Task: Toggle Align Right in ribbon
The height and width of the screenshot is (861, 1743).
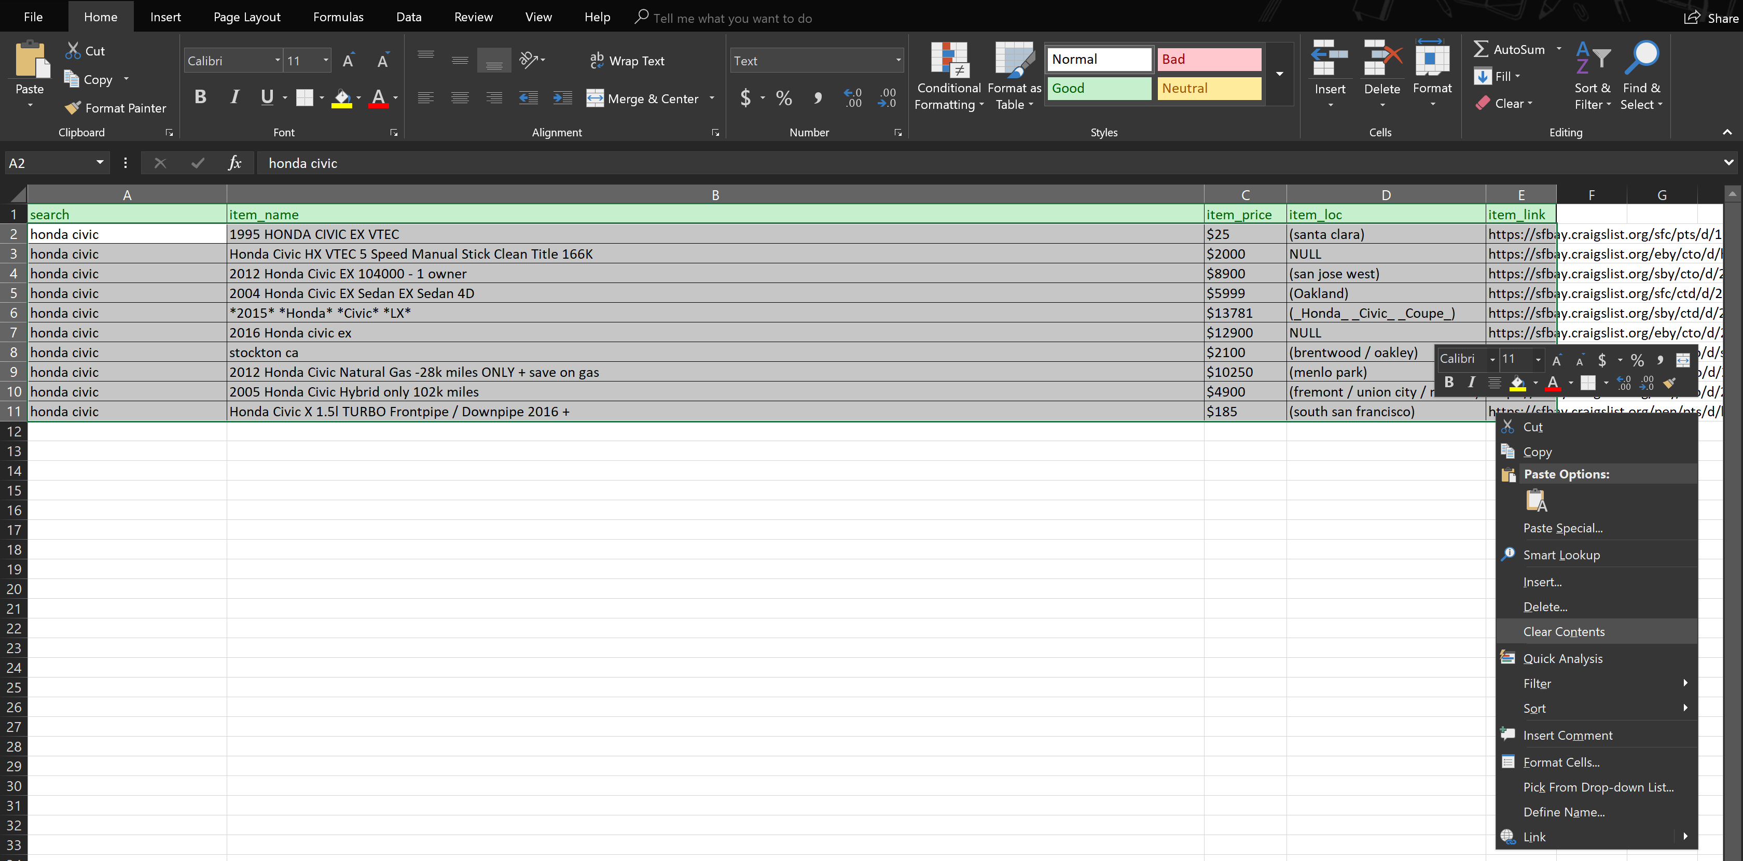Action: 494,98
